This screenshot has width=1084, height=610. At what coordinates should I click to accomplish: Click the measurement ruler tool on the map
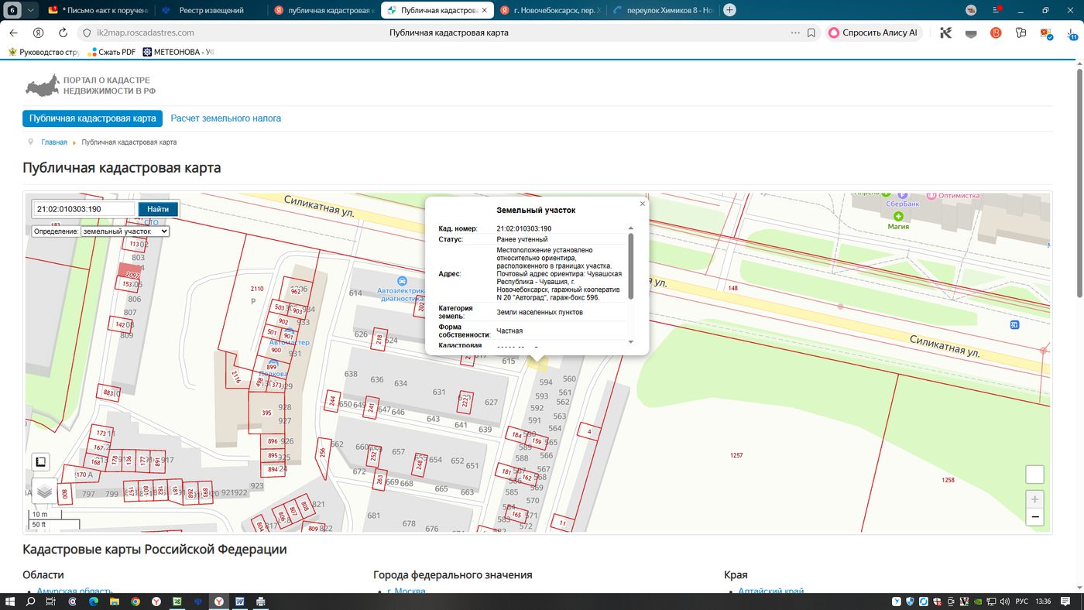[41, 462]
